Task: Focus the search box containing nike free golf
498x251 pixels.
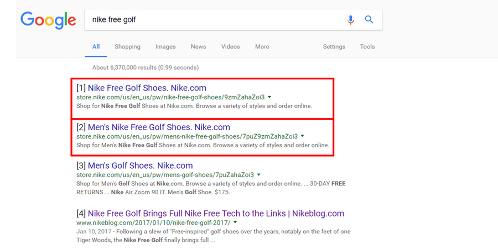Action: coord(234,20)
